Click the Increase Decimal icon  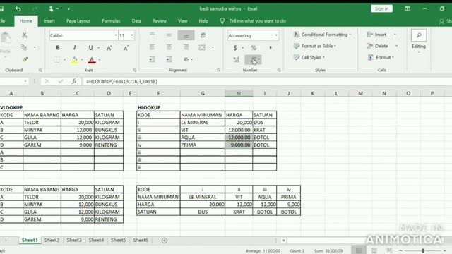tap(236, 59)
